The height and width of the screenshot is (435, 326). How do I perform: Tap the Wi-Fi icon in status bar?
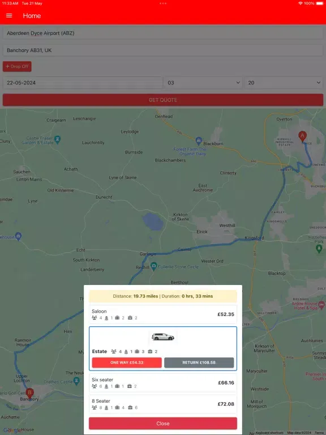click(300, 3)
